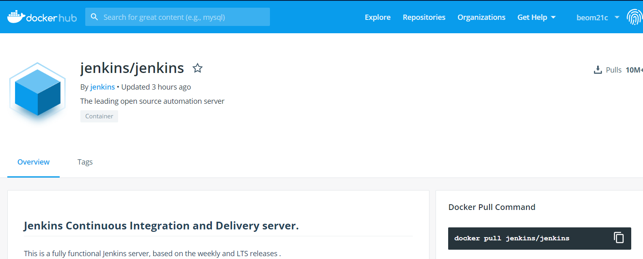Image resolution: width=643 pixels, height=259 pixels.
Task: Open the jenkins publisher link
Action: click(x=102, y=87)
